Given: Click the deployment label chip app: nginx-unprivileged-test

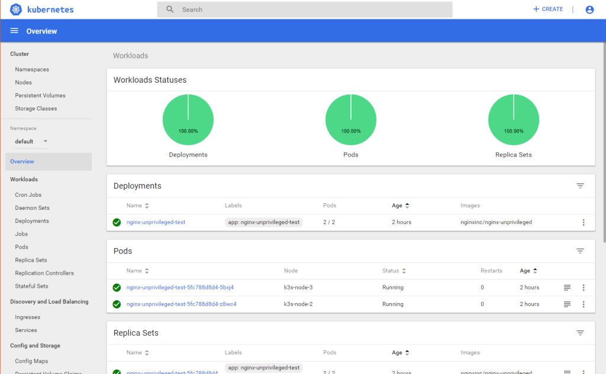Looking at the screenshot, I should coord(263,222).
